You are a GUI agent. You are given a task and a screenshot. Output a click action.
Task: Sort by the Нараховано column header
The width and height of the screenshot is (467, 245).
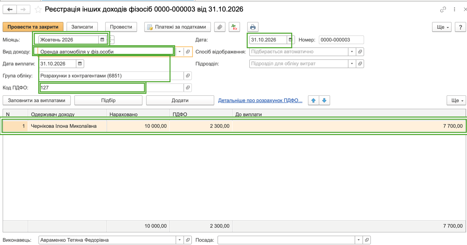tap(138, 114)
